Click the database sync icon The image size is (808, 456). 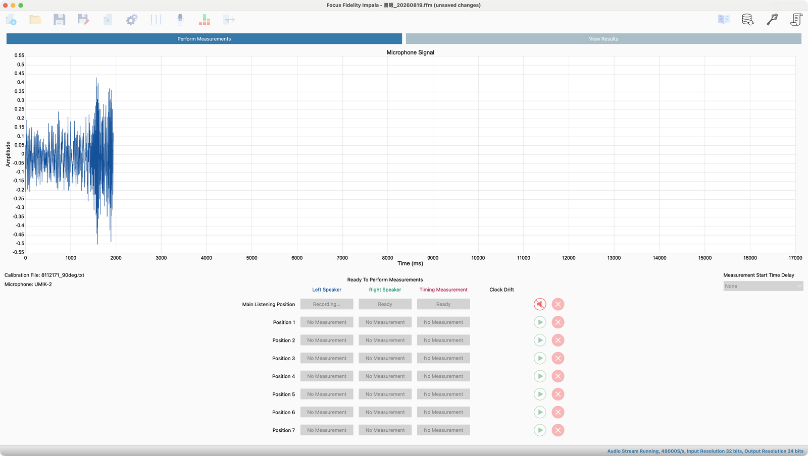click(748, 20)
